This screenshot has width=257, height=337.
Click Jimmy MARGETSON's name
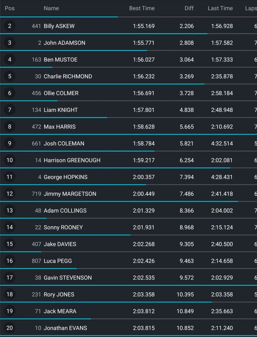[70, 194]
